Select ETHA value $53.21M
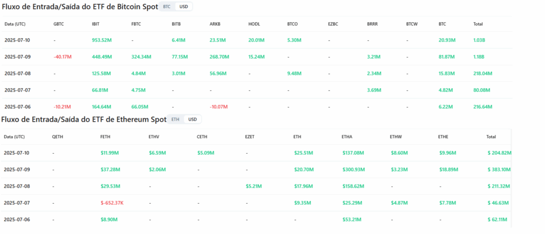Screen dimensions: 545x234 (351, 220)
